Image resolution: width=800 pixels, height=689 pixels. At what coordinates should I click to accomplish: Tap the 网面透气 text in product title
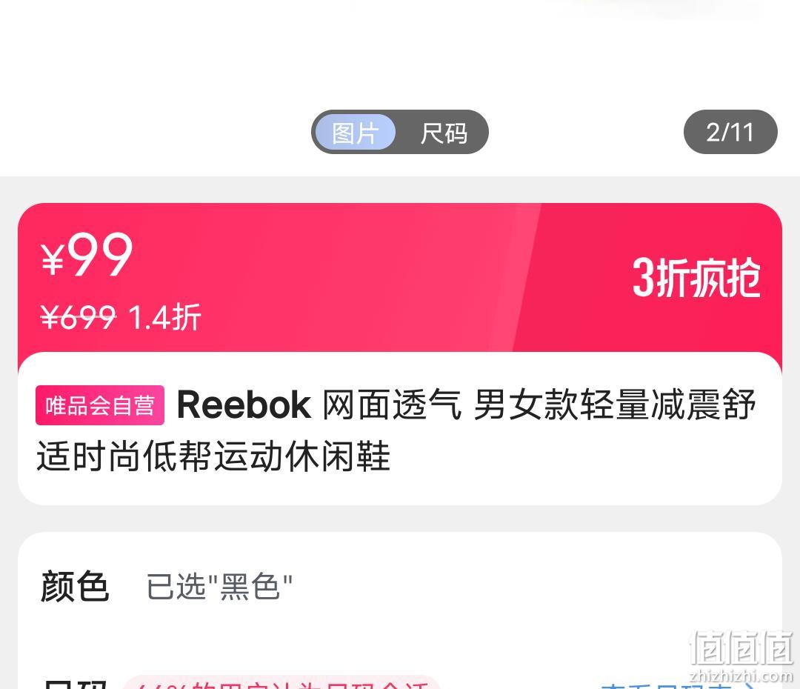point(392,405)
